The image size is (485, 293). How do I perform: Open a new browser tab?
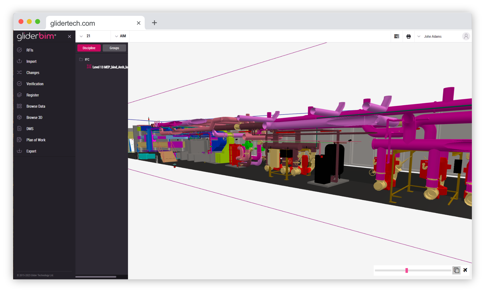(154, 23)
